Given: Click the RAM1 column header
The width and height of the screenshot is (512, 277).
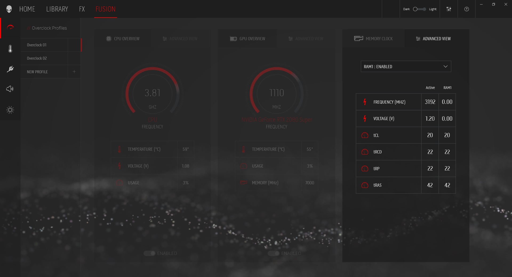Looking at the screenshot, I should click(x=447, y=88).
